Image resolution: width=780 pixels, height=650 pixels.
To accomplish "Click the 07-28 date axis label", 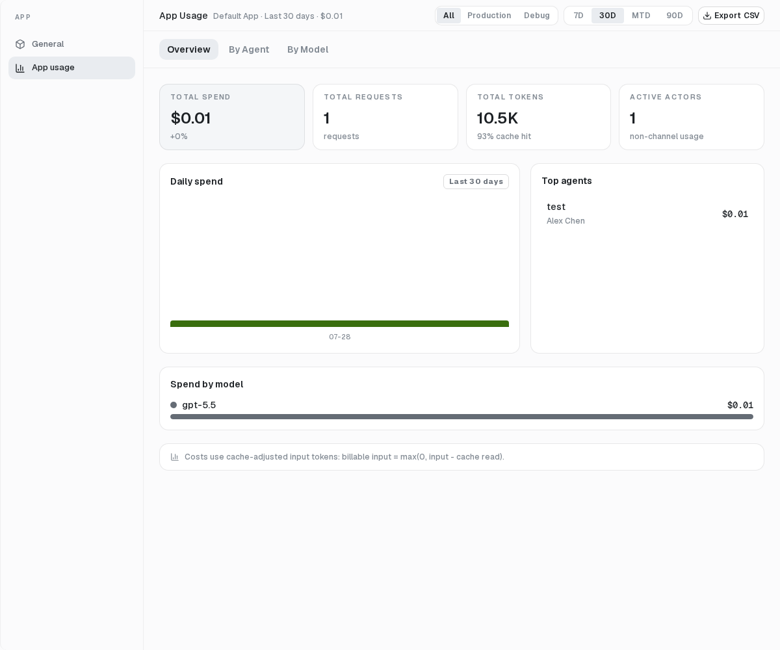I will (340, 337).
